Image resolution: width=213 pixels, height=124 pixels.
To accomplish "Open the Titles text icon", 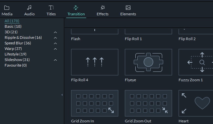I will coord(51,8).
